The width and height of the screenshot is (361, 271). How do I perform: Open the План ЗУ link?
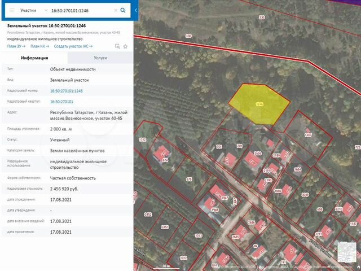point(16,46)
